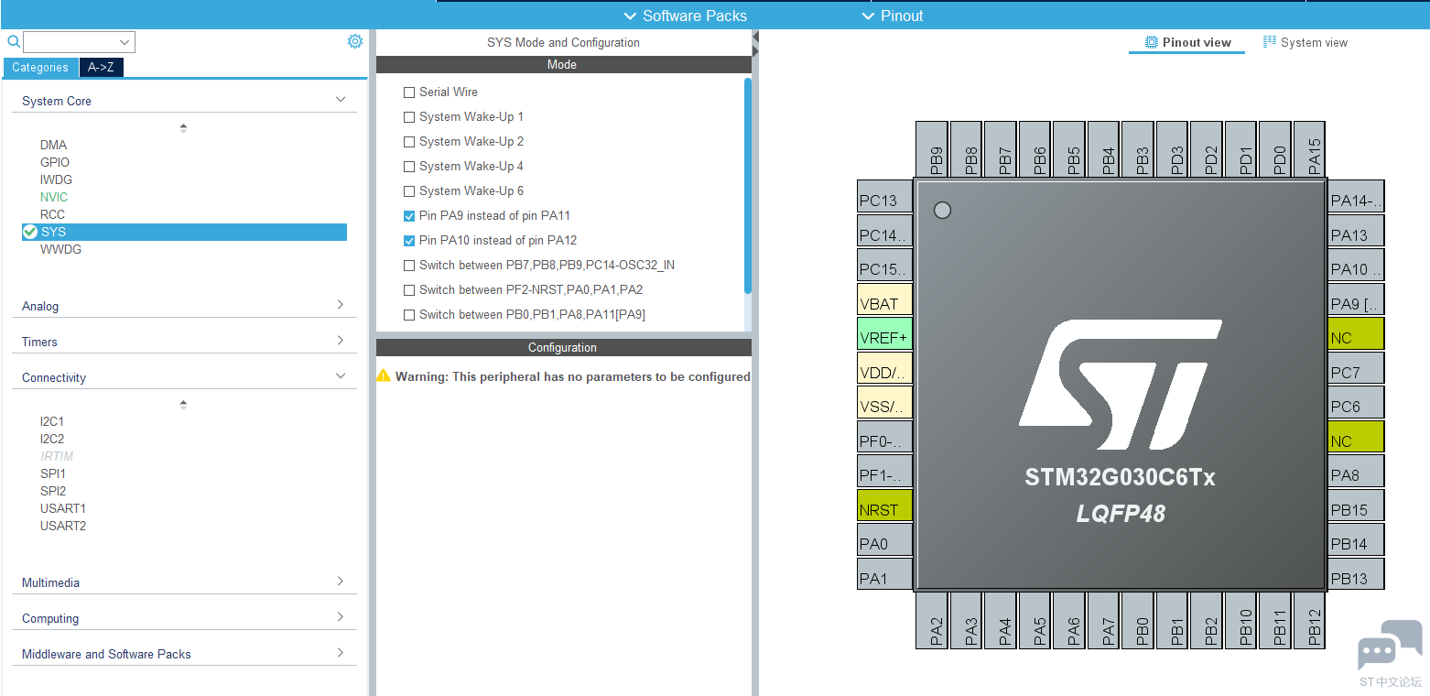Toggle Switch between PB0,PB1,PA8,PA11[PA9] checkbox
1430x696 pixels.
[x=409, y=315]
